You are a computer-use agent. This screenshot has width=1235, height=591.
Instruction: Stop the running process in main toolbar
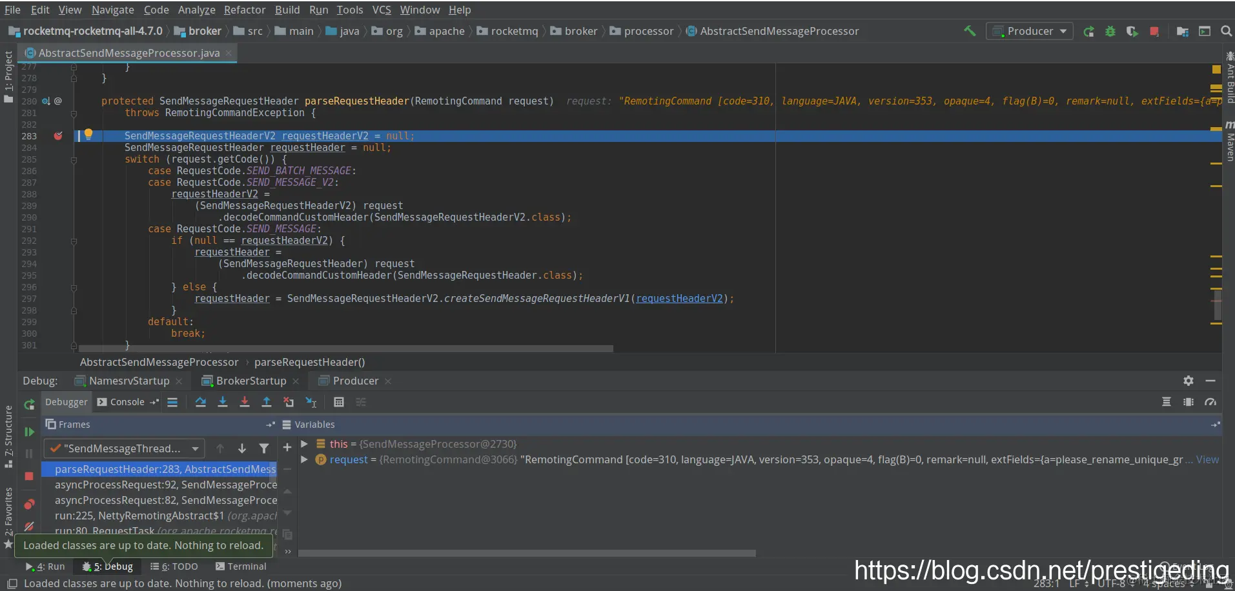[1154, 31]
